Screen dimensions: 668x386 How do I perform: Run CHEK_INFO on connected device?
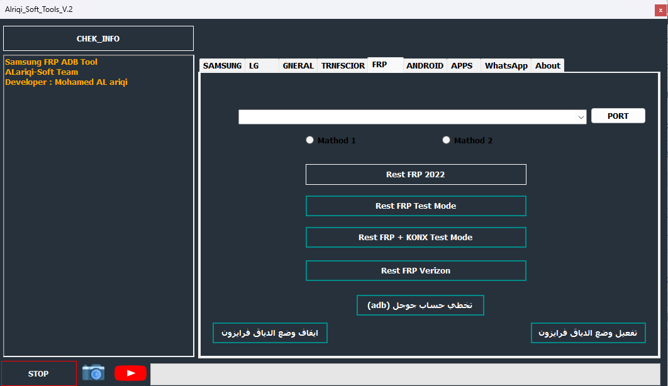pos(98,38)
